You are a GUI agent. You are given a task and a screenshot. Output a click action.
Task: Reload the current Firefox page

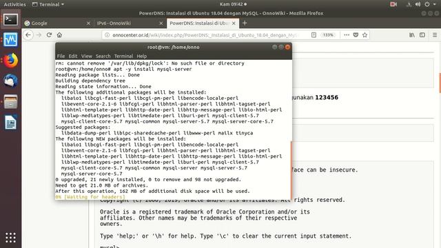click(x=49, y=35)
